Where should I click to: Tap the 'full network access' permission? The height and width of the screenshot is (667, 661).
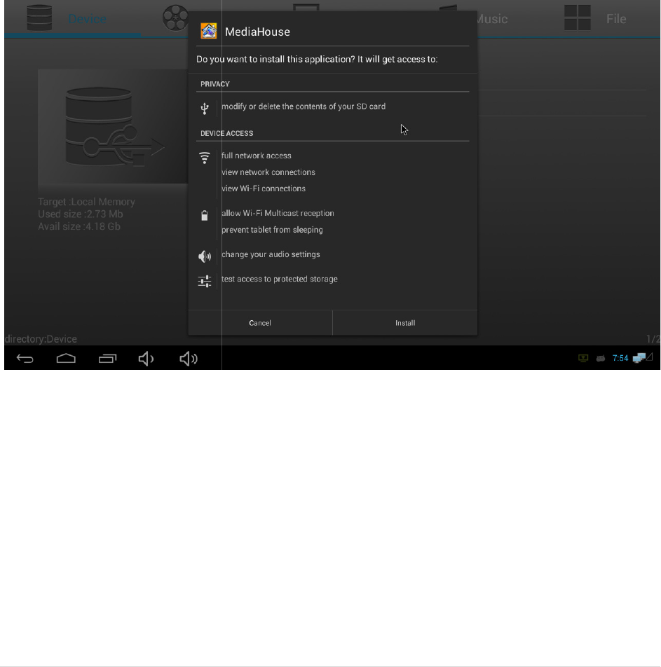[x=257, y=156]
